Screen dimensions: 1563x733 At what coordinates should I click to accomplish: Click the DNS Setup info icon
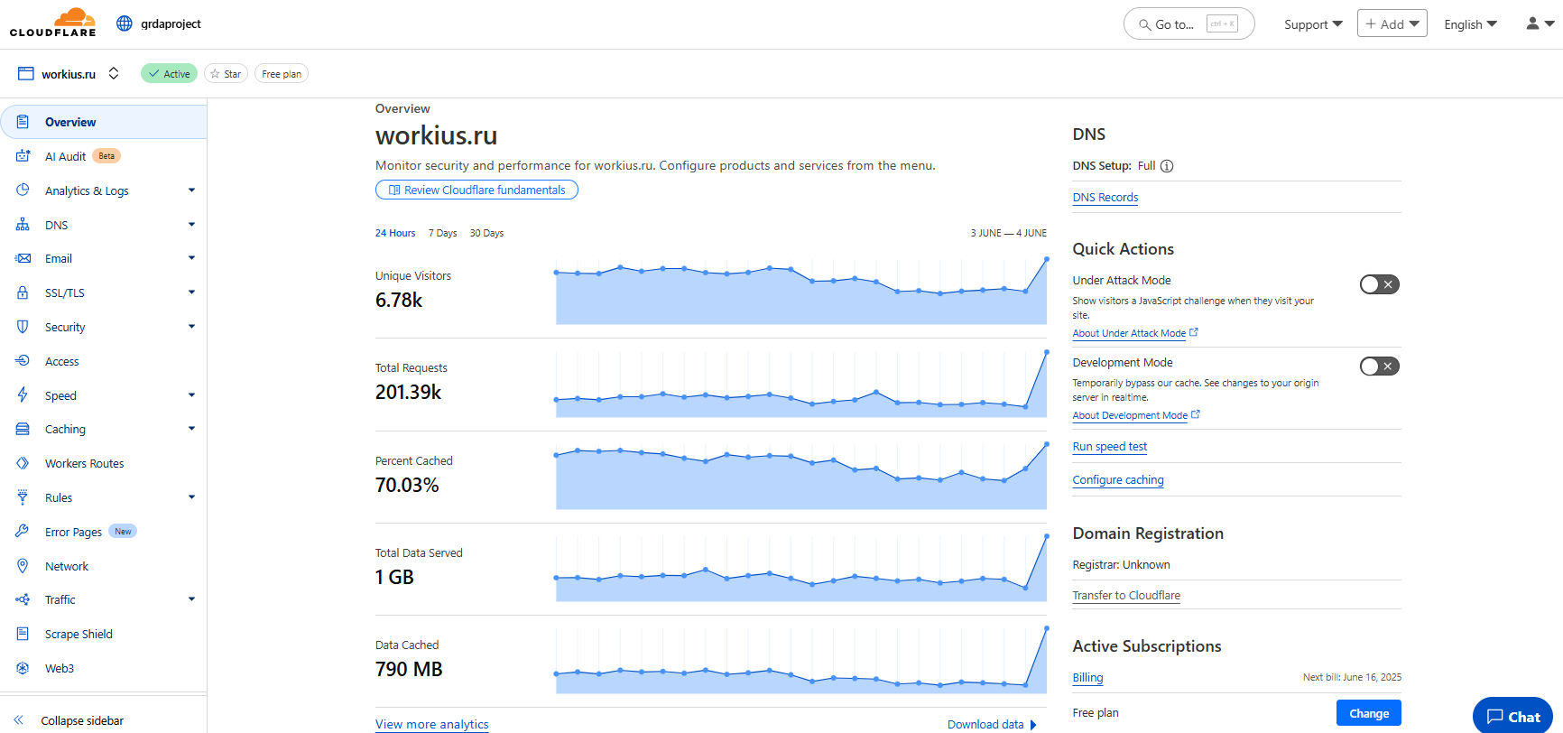[x=1167, y=166]
